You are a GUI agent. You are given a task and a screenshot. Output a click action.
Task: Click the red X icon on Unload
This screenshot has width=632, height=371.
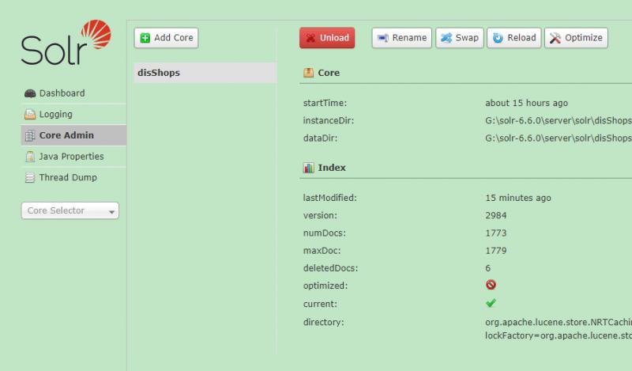point(310,38)
